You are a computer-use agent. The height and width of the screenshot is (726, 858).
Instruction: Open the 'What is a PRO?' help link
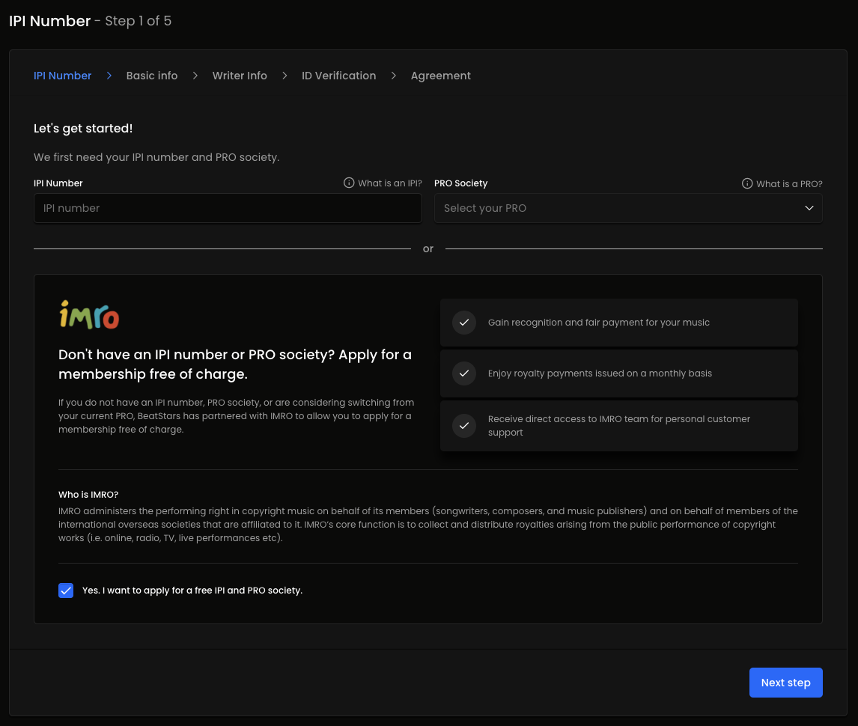789,183
